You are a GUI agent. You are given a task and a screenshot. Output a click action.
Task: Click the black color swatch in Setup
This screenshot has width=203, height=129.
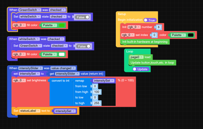191,35
